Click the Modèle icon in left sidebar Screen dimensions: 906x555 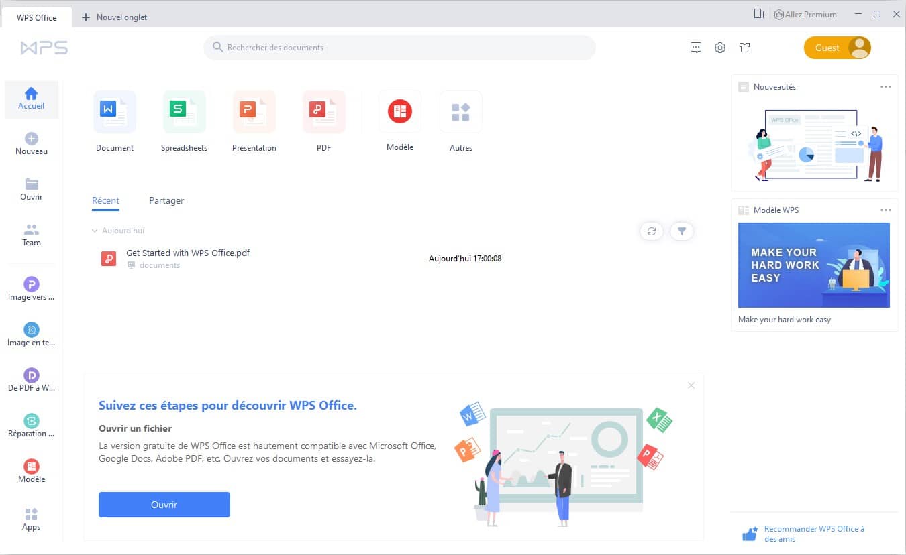point(32,467)
